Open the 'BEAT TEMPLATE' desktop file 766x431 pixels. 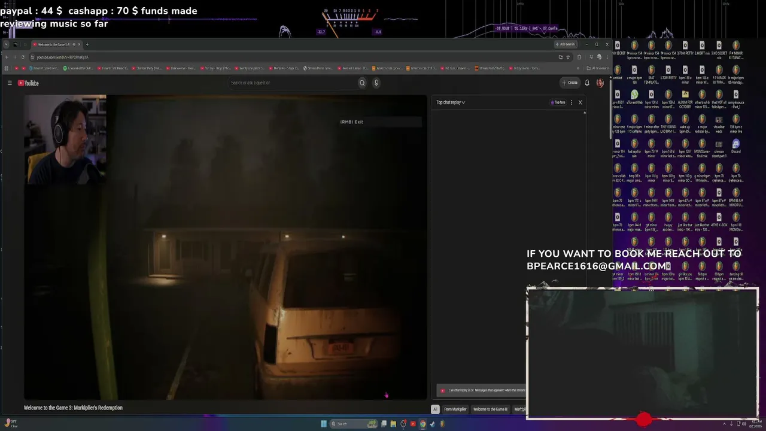coord(651,73)
